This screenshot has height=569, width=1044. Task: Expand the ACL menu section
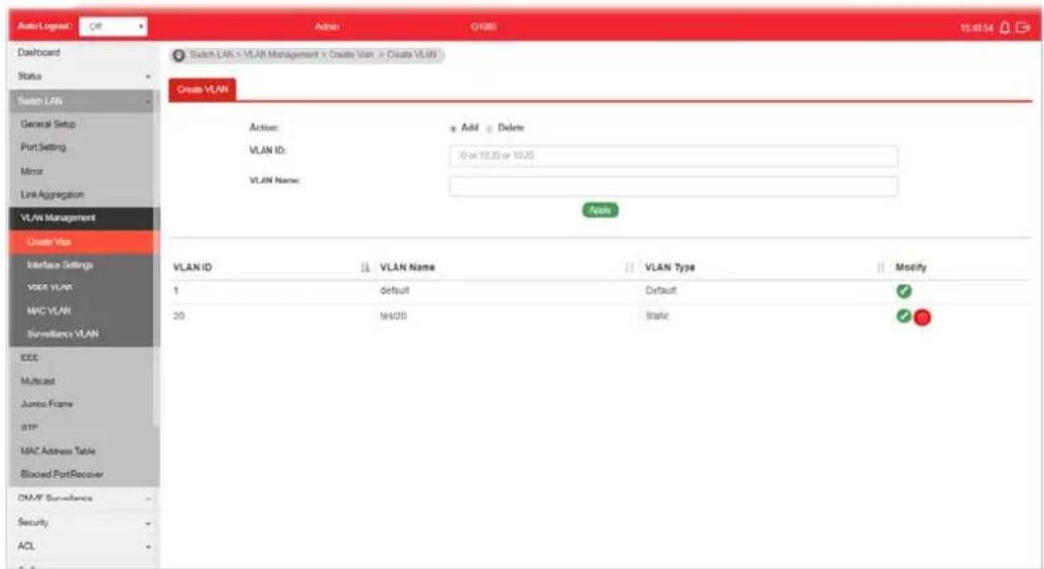[x=83, y=546]
